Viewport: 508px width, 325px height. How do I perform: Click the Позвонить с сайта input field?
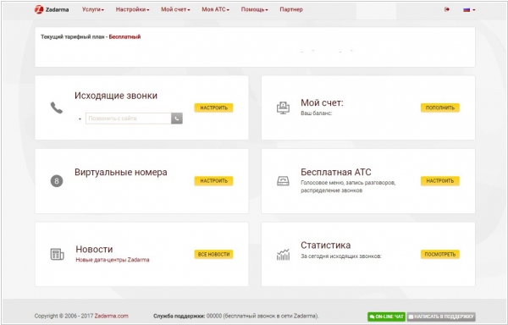(x=129, y=118)
